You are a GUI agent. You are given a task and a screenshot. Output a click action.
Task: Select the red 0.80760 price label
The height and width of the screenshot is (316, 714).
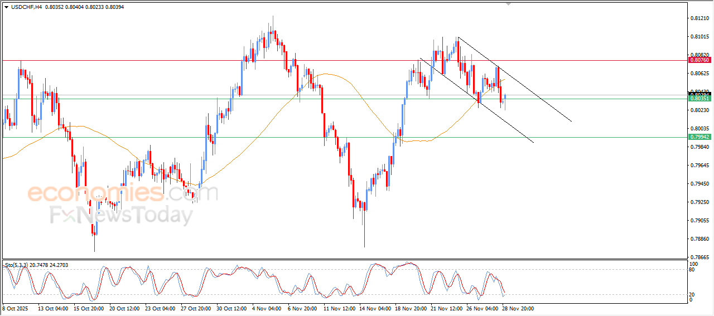699,60
